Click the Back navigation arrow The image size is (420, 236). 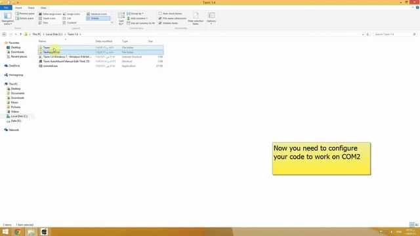[x=4, y=34]
